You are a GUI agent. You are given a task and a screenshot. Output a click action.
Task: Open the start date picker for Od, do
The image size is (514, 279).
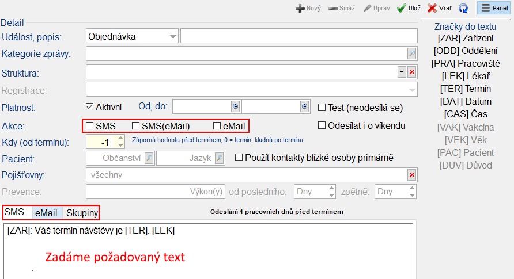[x=235, y=107]
